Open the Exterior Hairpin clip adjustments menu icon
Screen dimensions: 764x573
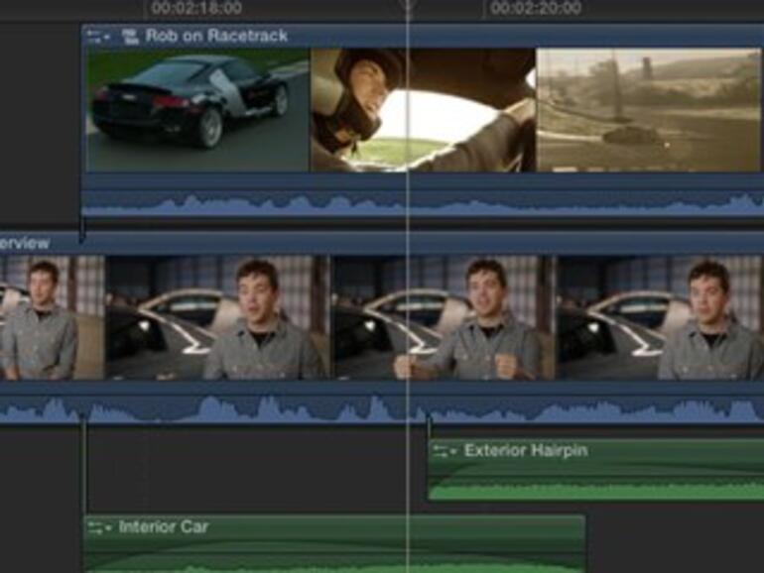click(x=445, y=451)
